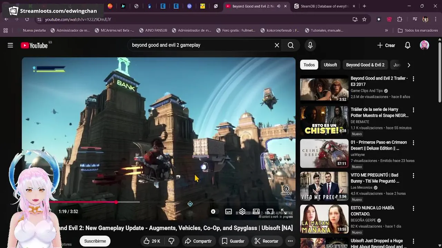Open options for Harry Potter tráiler video
Viewport: 442px width, 248px height.
coord(413,110)
